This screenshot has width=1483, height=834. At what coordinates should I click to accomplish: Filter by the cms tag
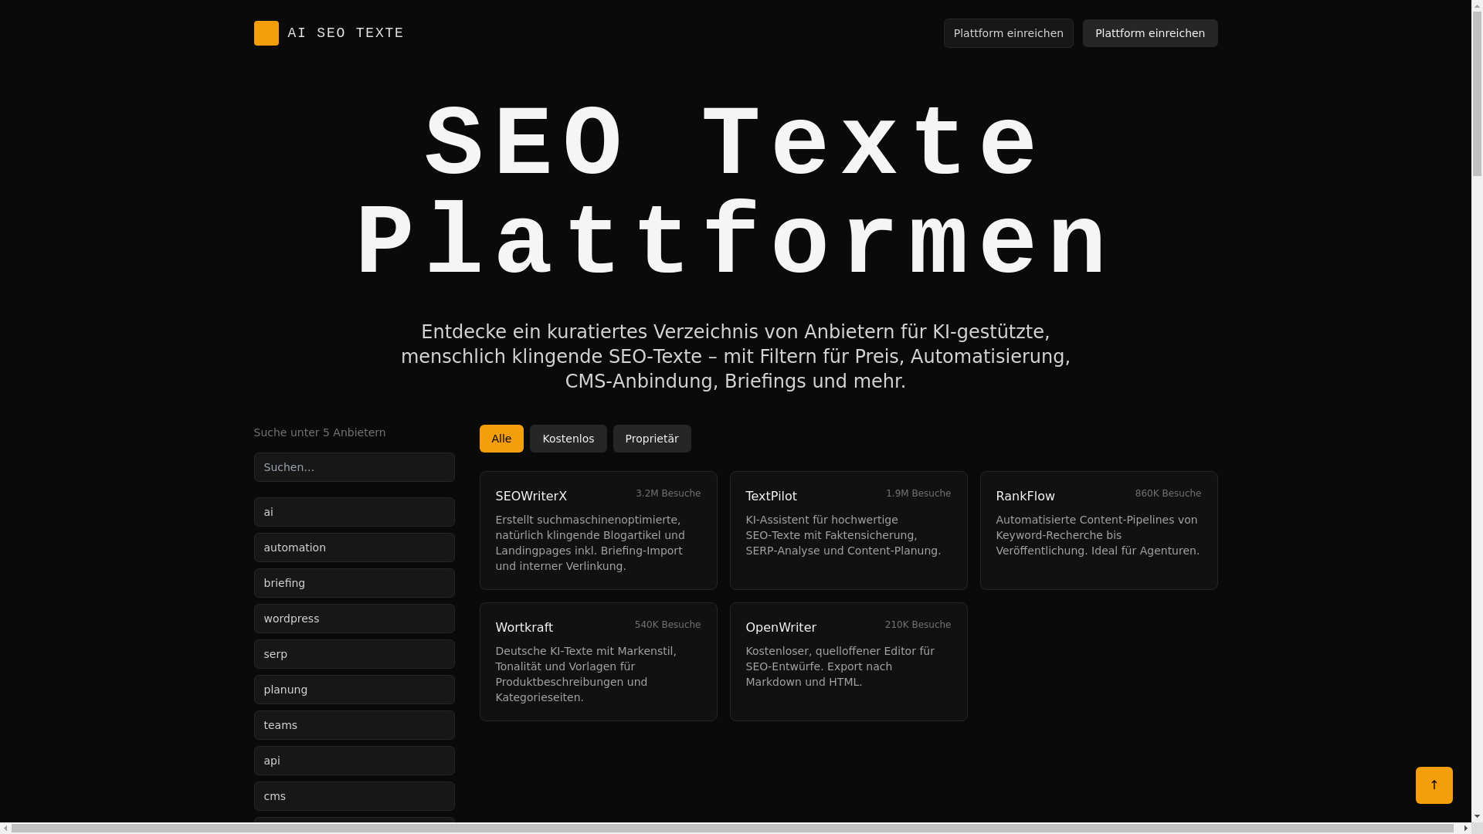[x=354, y=796]
